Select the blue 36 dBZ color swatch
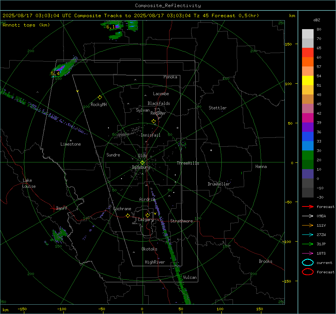The height and width of the screenshot is (314, 336). 308,136
